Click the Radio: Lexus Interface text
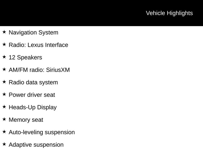 38,45
